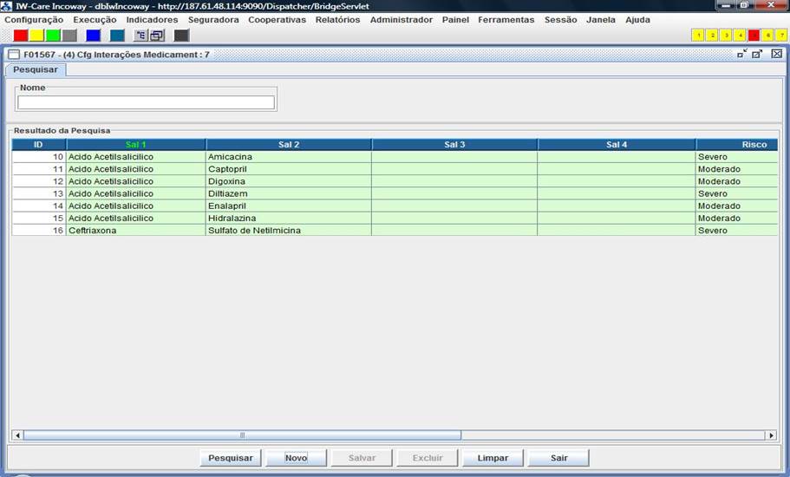This screenshot has height=477, width=790.
Task: Click the red square toolbar icon on left
Action: [21, 36]
